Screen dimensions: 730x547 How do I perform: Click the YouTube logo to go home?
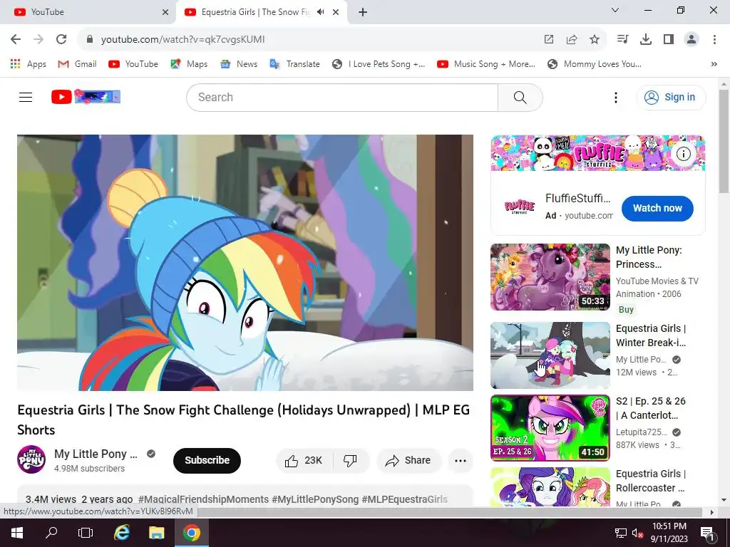(x=86, y=97)
